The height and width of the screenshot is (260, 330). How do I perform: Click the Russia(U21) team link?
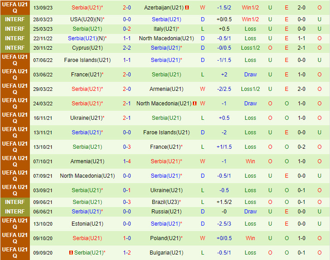[x=166, y=212]
